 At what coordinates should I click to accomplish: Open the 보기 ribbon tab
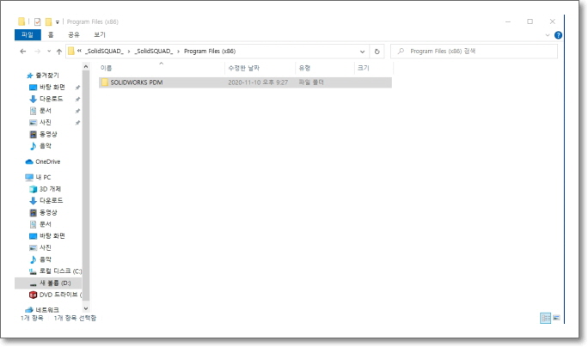100,35
